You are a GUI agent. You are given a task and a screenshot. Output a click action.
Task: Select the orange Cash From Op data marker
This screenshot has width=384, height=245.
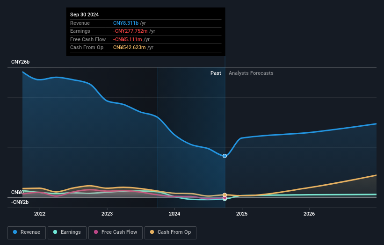[x=225, y=195]
